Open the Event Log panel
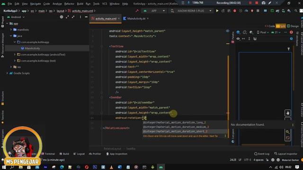The image size is (303, 170). pos(262,154)
